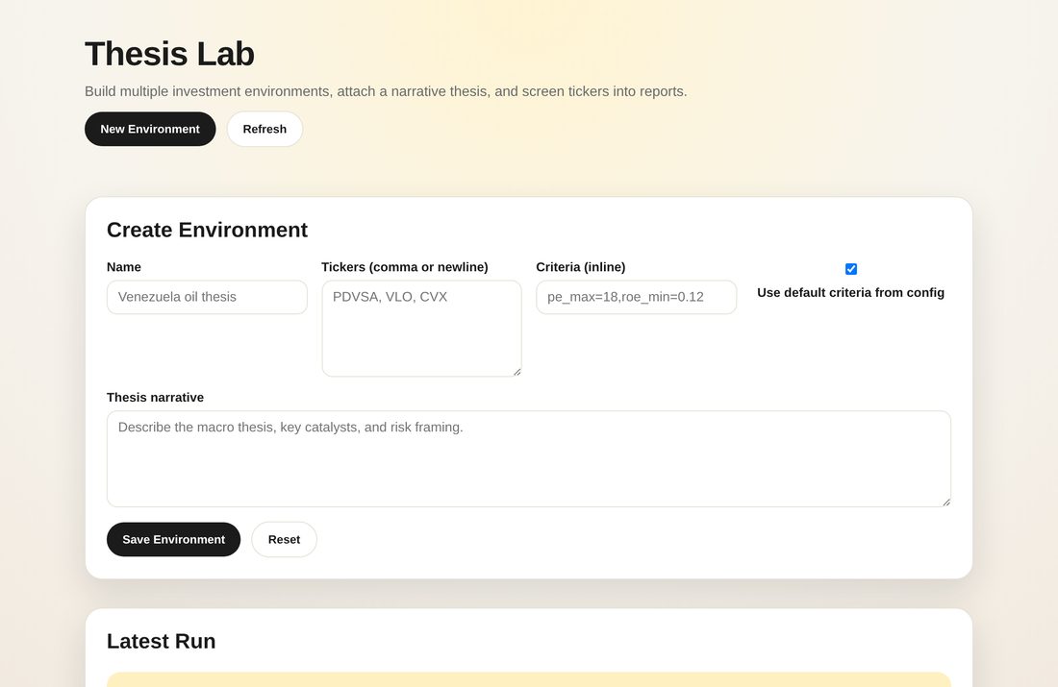1058x687 pixels.
Task: Click the Refresh button
Action: [264, 129]
